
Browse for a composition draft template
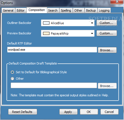(107, 86)
